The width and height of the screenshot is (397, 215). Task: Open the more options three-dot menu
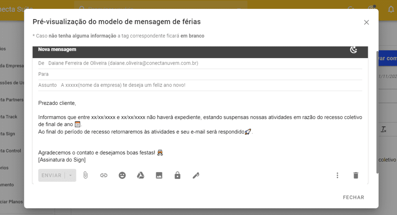pyautogui.click(x=337, y=175)
